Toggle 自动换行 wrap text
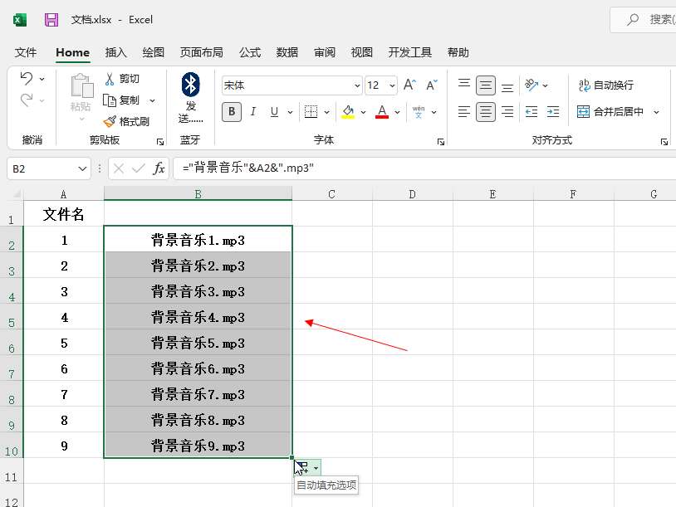 (x=605, y=85)
